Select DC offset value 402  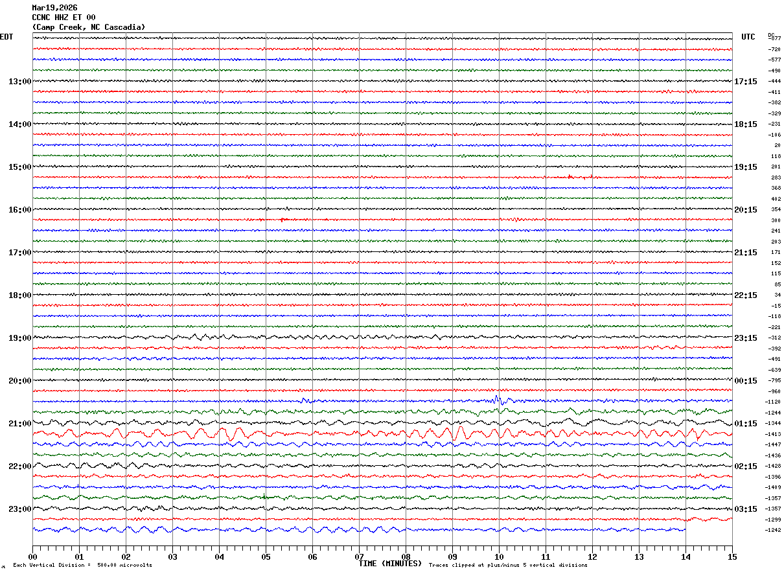coord(776,199)
